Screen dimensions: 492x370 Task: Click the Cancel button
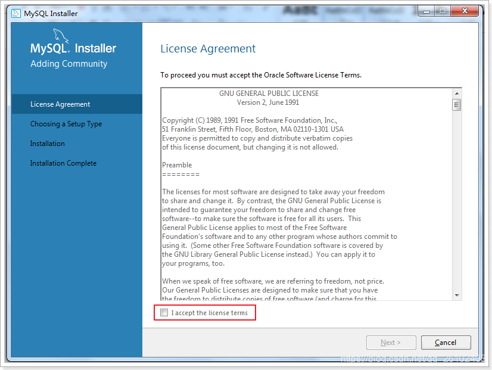(446, 343)
